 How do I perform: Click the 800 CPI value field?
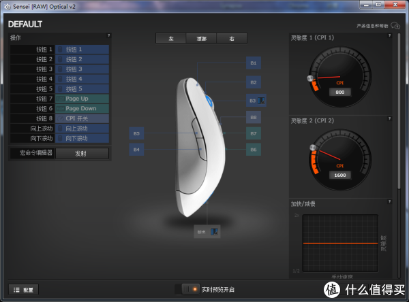pos(340,92)
